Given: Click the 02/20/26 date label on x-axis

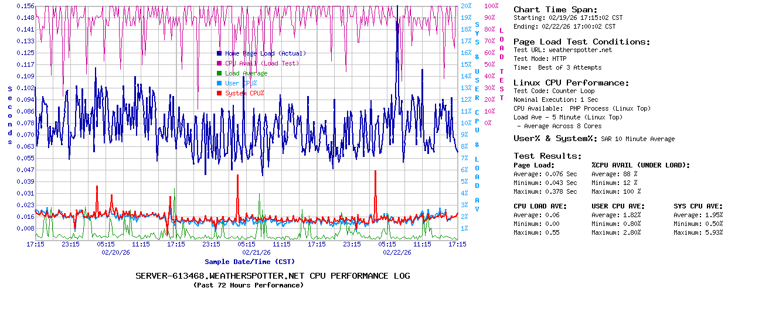Looking at the screenshot, I should pos(115,252).
